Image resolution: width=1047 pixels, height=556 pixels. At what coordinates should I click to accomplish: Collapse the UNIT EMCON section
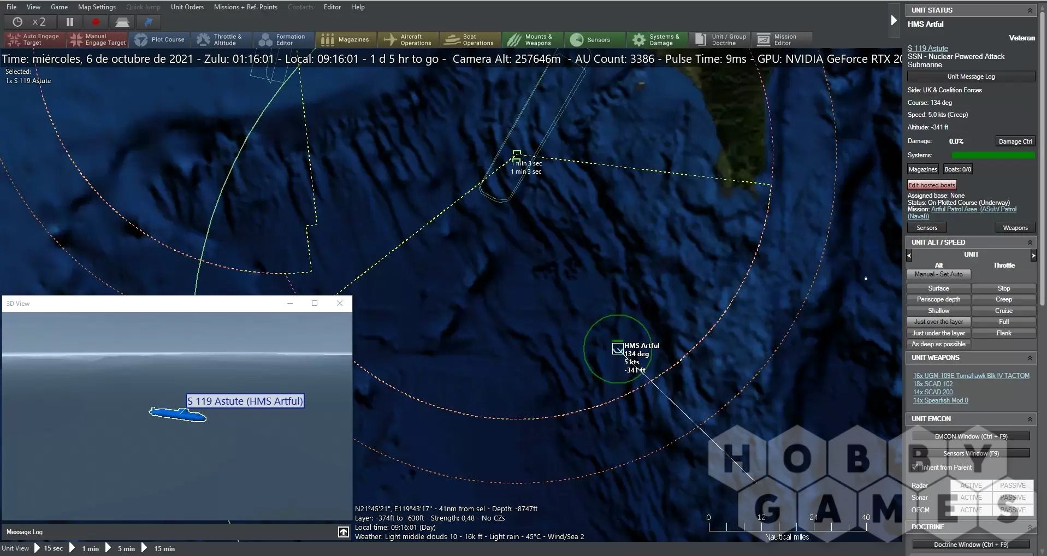(1030, 419)
